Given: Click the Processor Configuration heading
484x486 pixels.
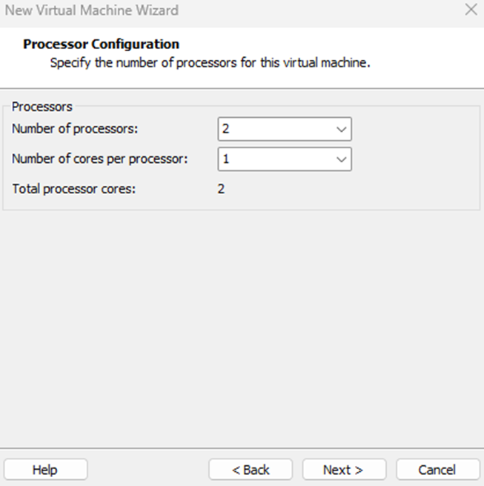Looking at the screenshot, I should (x=101, y=44).
